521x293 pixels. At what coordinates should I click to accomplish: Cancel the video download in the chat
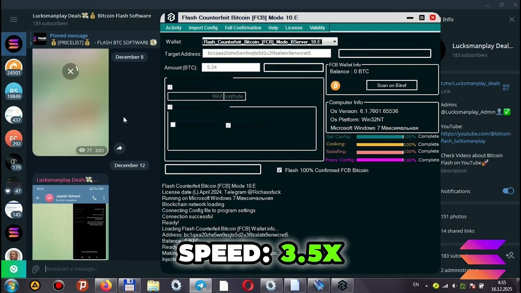tap(70, 71)
